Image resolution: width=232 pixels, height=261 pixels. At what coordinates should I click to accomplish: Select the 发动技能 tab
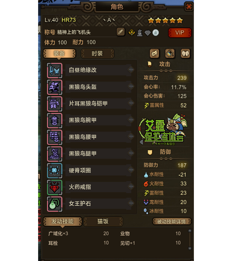(x=62, y=222)
